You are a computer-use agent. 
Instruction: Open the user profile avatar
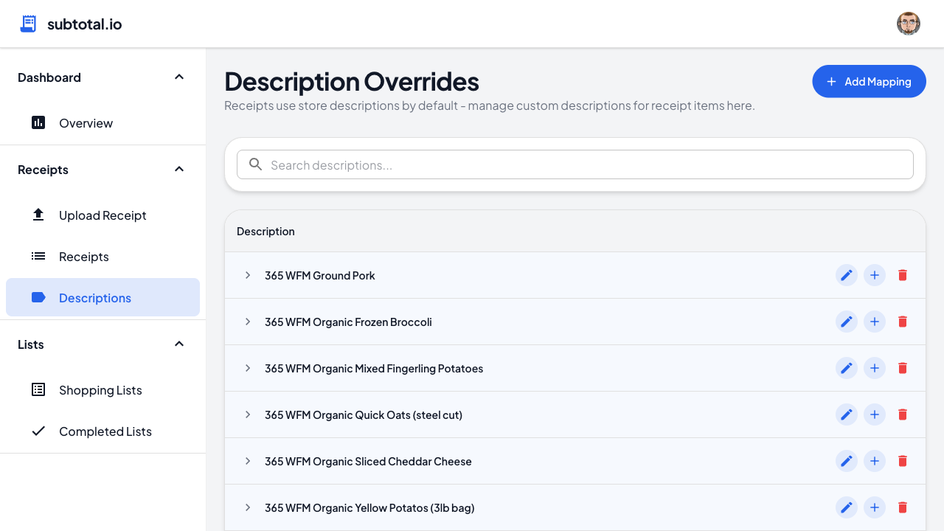(x=909, y=23)
